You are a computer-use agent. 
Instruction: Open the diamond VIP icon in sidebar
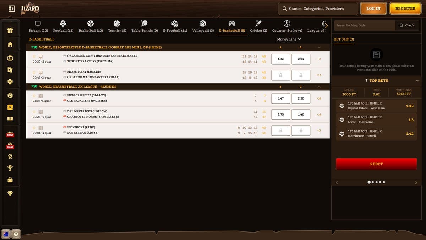pos(10,193)
